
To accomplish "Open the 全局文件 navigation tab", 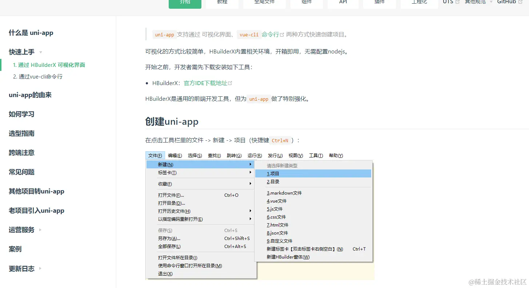I will (x=264, y=3).
